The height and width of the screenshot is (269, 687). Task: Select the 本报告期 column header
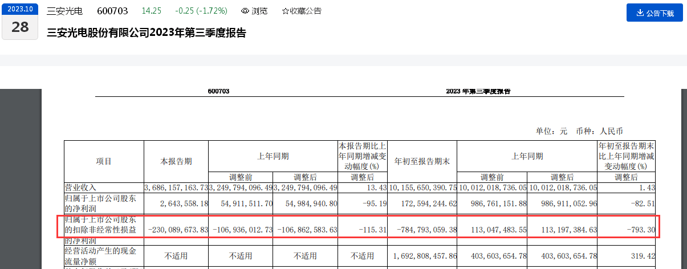pos(176,161)
